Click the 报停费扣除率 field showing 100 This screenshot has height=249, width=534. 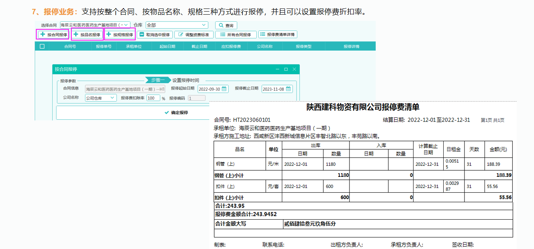tap(153, 98)
